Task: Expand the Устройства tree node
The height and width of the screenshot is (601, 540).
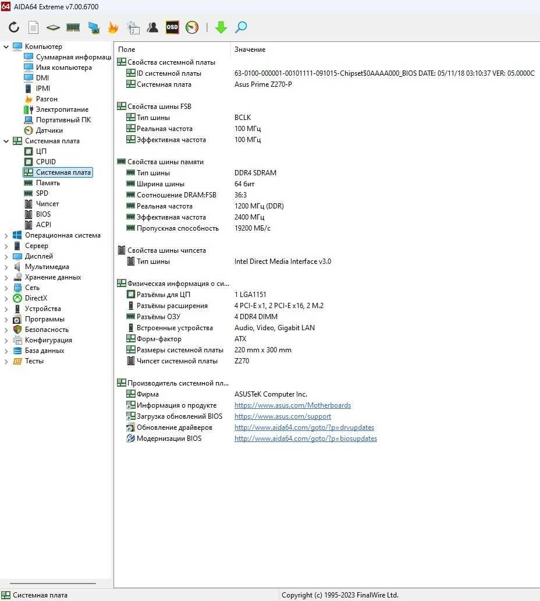Action: (6, 309)
